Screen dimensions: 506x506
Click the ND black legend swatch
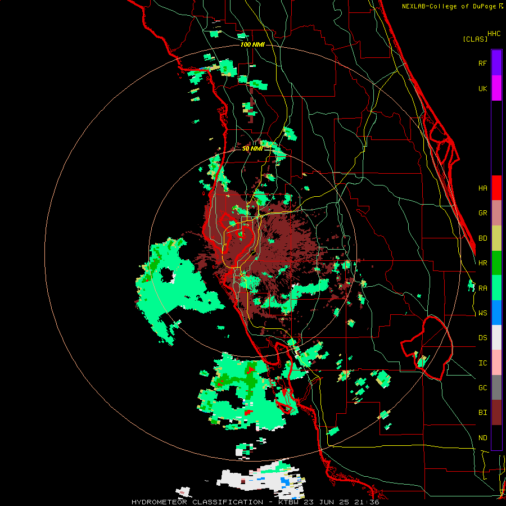[x=496, y=437]
